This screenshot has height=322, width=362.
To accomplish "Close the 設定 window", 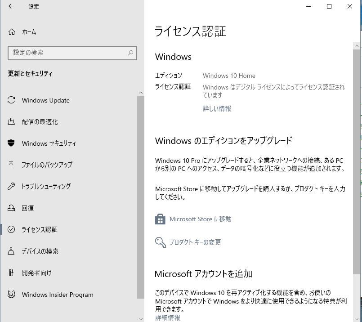I will coord(350,6).
